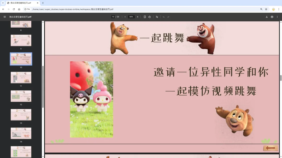The height and width of the screenshot is (158, 282).
Task: Click the total page count 23
Action: [118, 17]
